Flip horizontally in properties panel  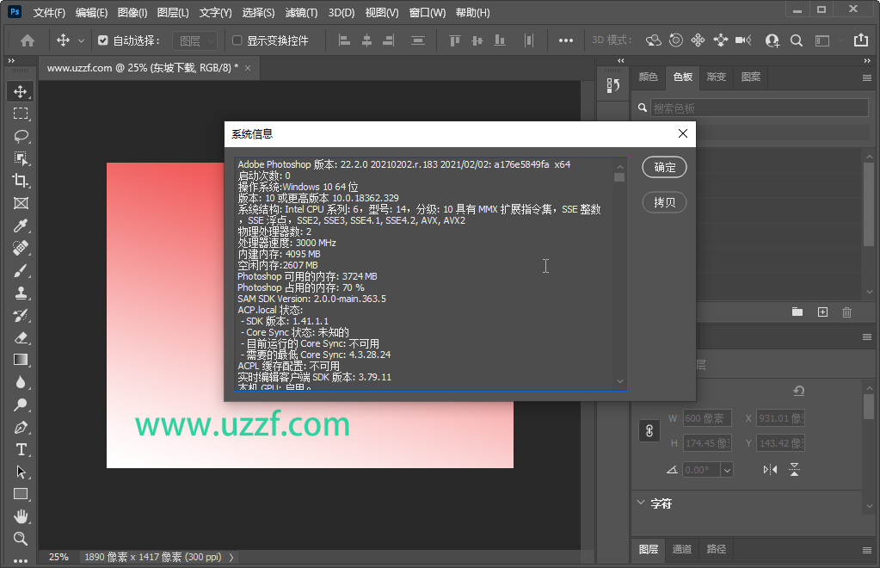(x=770, y=470)
